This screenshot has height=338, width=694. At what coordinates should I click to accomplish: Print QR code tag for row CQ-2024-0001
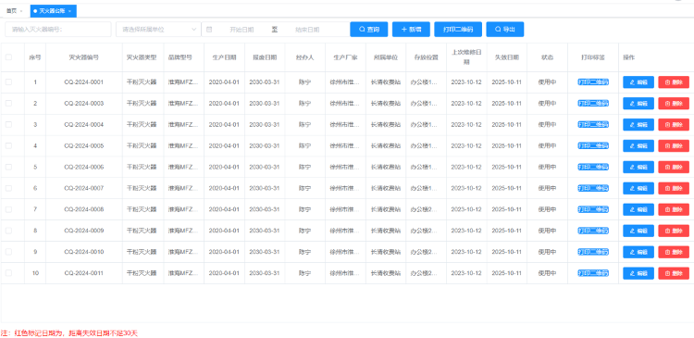pos(593,81)
